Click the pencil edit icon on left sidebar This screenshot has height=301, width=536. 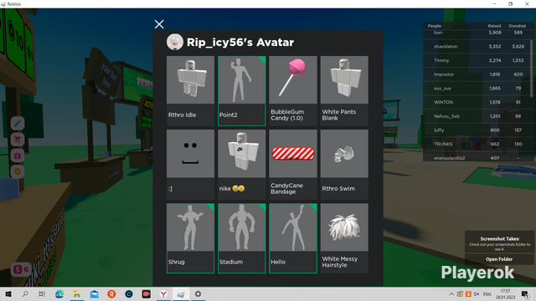point(18,123)
